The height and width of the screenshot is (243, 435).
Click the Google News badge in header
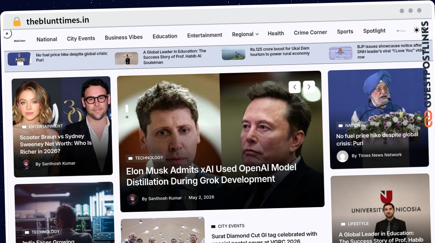401,31
